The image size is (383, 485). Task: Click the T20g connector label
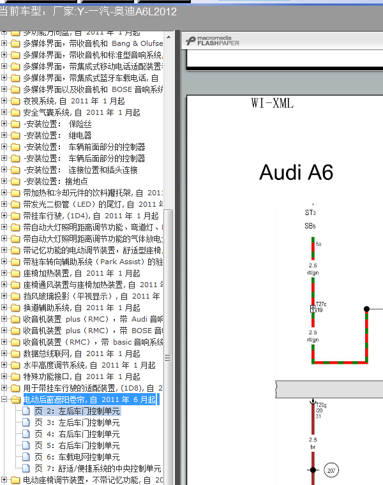point(321,405)
